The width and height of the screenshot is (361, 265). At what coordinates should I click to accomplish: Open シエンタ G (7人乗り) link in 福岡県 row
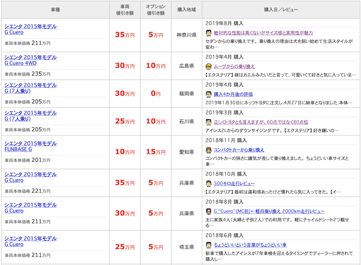click(30, 88)
